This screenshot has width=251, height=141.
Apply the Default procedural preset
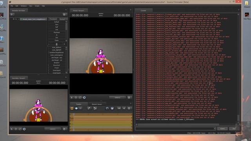click(56, 22)
